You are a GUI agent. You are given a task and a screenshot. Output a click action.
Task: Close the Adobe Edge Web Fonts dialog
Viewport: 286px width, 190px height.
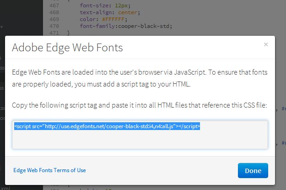click(x=266, y=44)
